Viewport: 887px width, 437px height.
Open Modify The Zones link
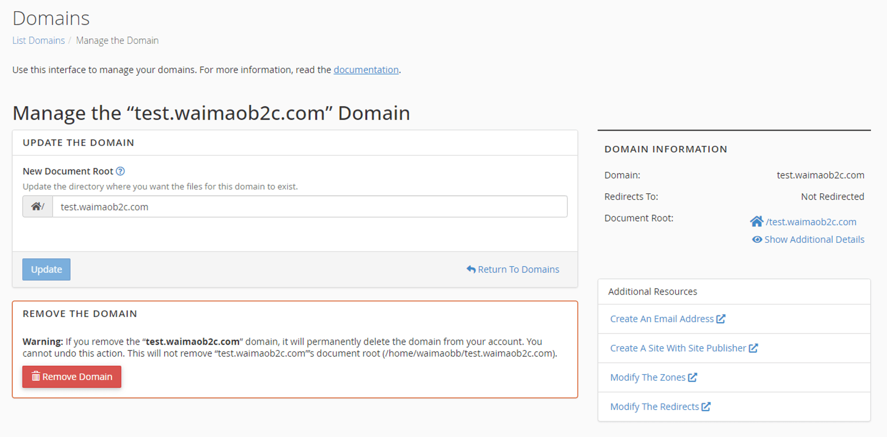tap(648, 377)
